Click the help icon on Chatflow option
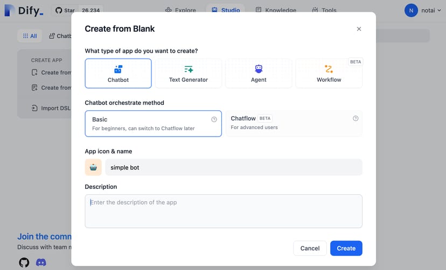446x270 pixels. pyautogui.click(x=356, y=118)
